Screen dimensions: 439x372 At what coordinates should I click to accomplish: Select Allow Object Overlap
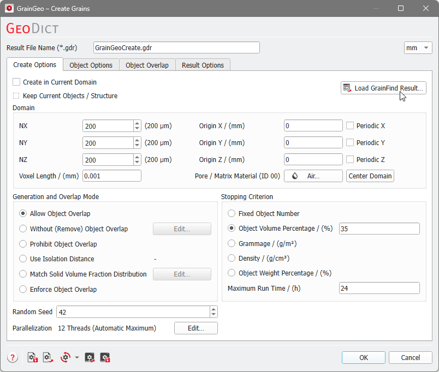click(23, 213)
